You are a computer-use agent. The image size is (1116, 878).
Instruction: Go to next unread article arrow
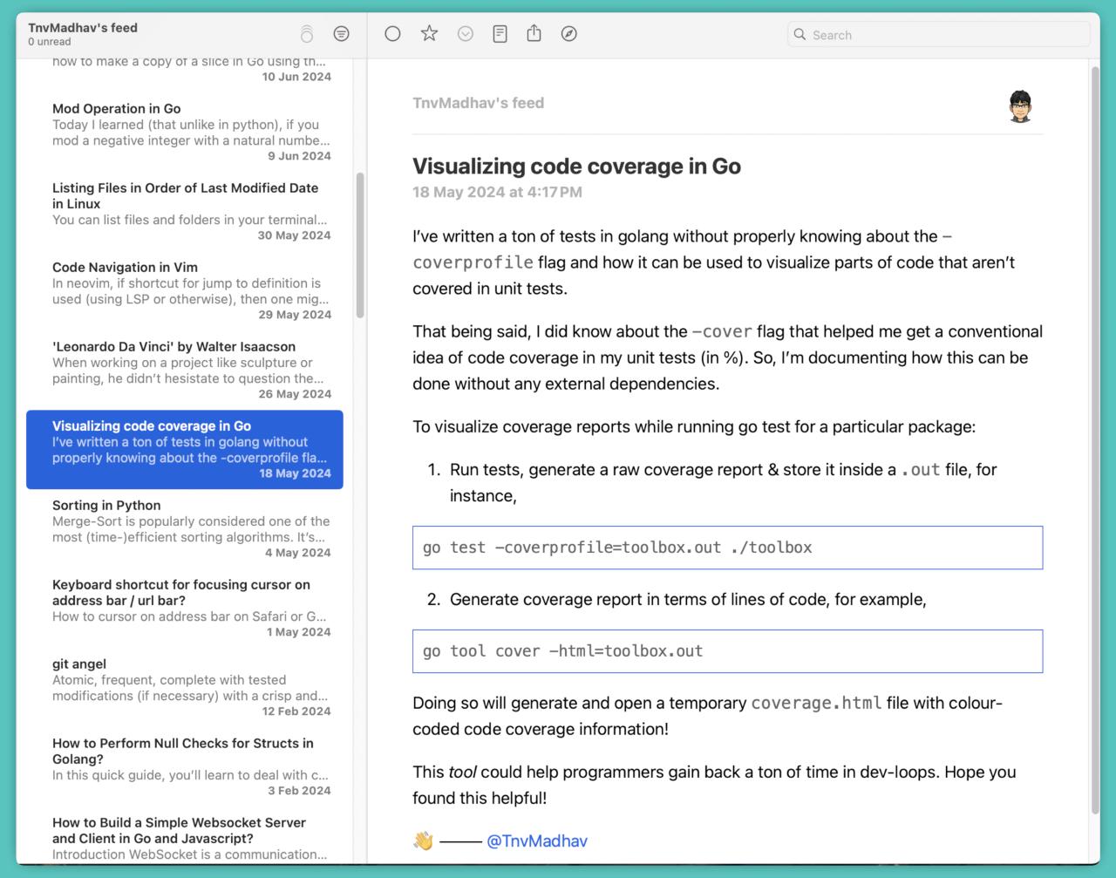466,34
